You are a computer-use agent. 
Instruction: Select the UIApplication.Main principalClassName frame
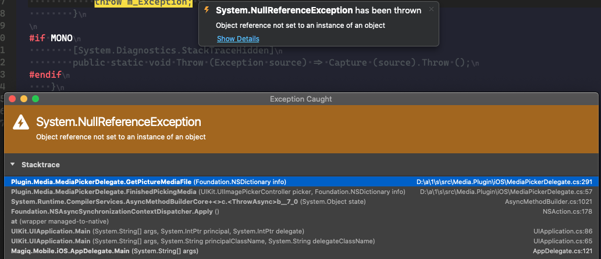pyautogui.click(x=301, y=242)
